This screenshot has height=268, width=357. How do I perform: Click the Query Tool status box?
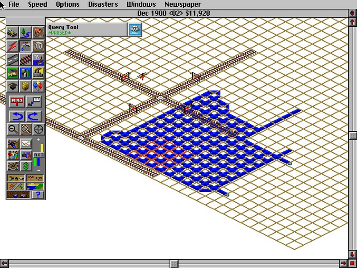87,29
